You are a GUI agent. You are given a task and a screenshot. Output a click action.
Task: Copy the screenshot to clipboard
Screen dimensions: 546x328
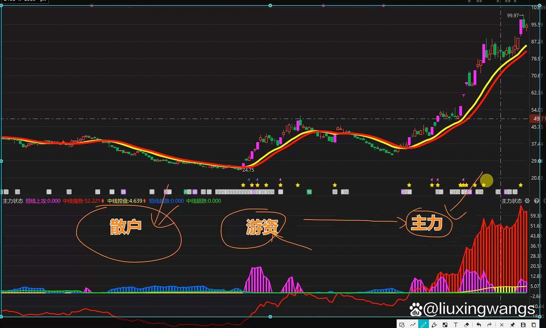533,325
